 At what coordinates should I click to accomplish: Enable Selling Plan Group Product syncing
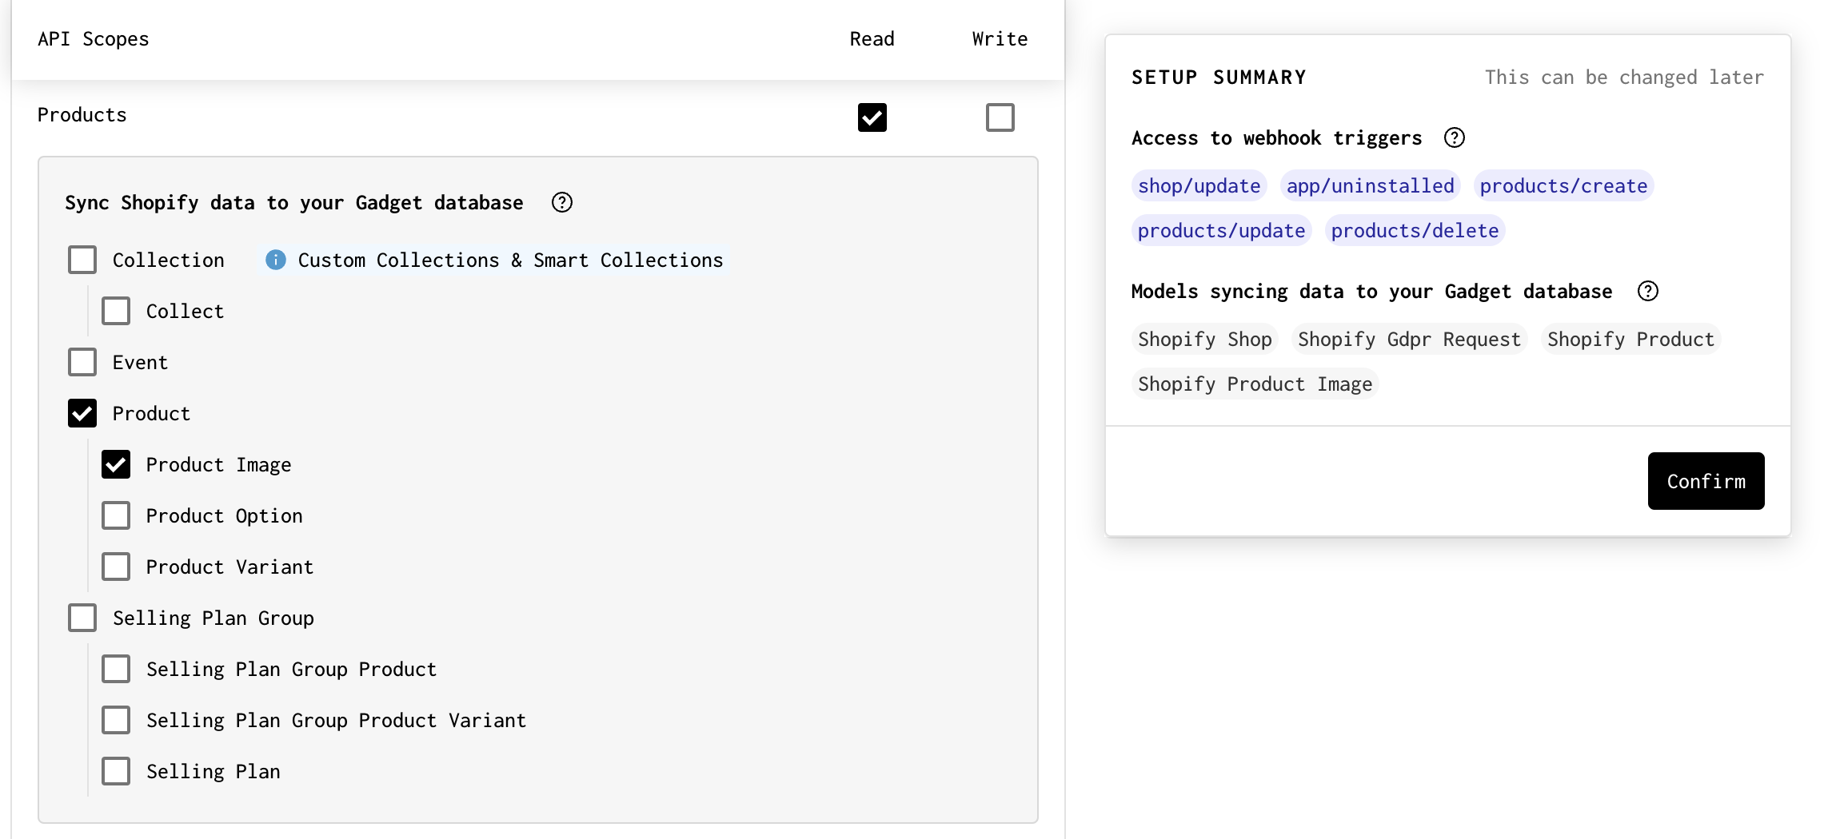pyautogui.click(x=116, y=669)
